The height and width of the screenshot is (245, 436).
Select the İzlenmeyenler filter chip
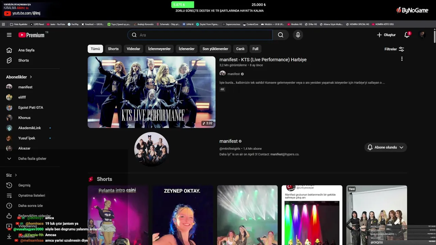[x=159, y=49]
